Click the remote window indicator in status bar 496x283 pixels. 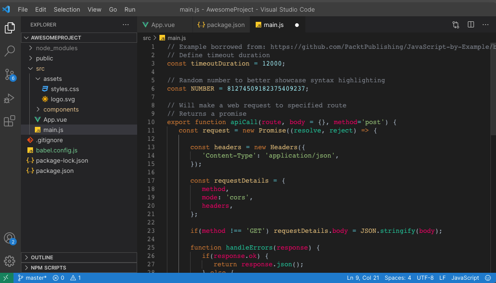(7, 278)
